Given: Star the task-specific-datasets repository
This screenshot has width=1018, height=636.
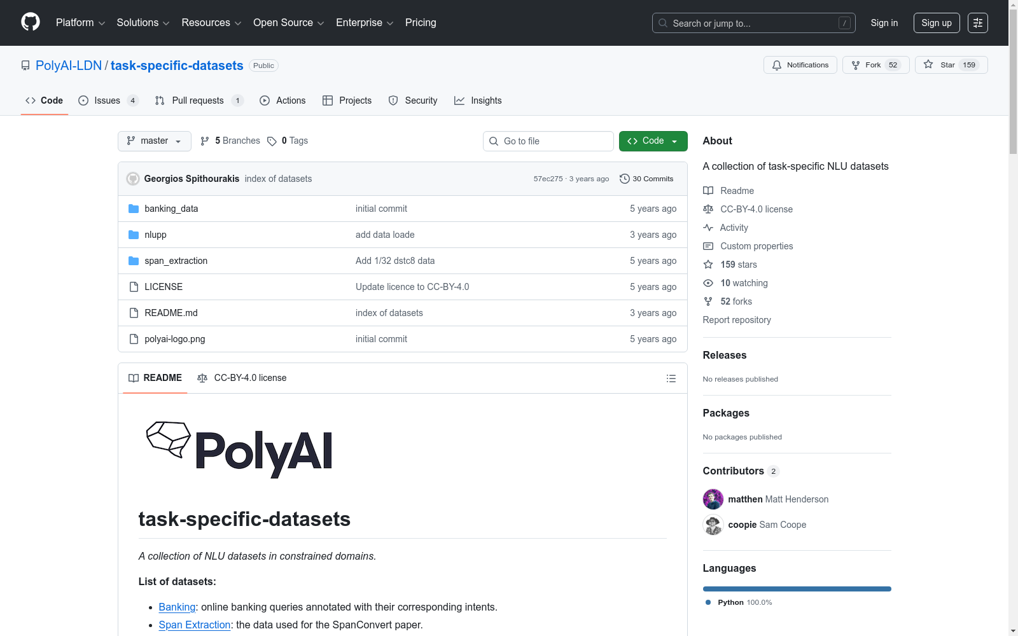Looking at the screenshot, I should click(951, 65).
